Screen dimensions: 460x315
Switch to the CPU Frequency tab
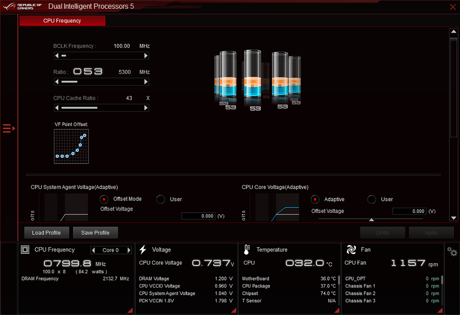click(62, 21)
